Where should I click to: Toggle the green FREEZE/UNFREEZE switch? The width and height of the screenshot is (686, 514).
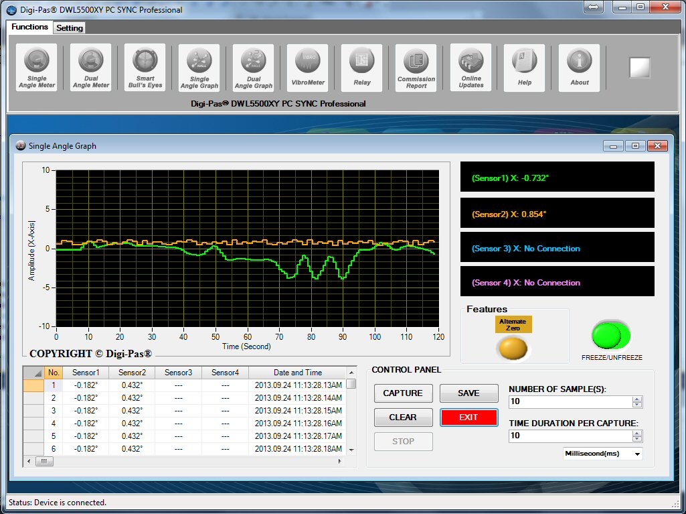coord(611,335)
